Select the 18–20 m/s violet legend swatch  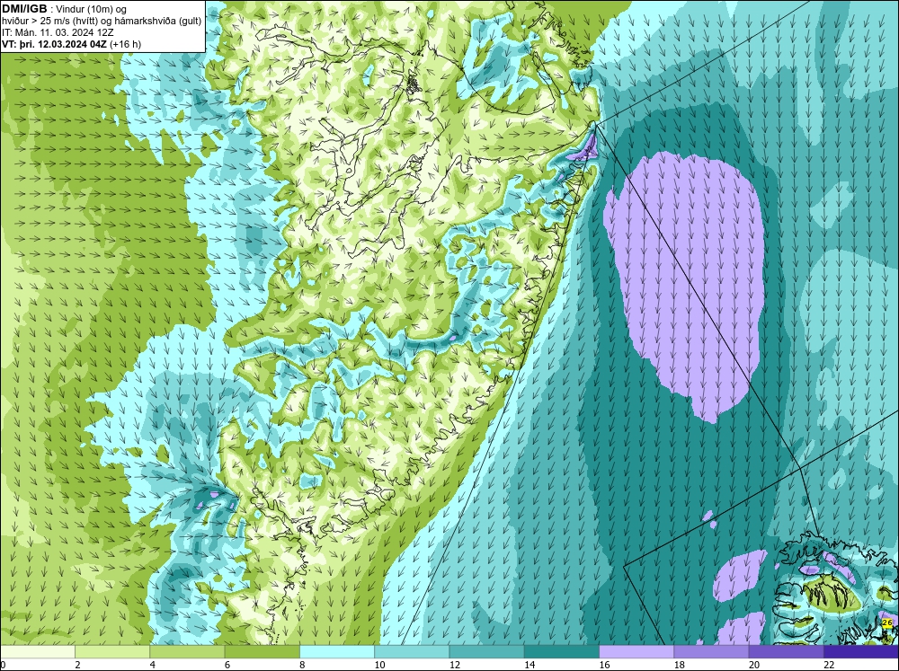[x=711, y=652]
